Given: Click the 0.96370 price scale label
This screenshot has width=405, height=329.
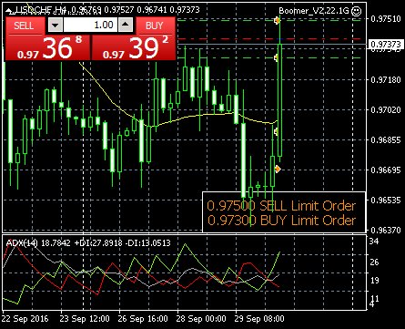Looking at the screenshot, I should coord(386,230).
